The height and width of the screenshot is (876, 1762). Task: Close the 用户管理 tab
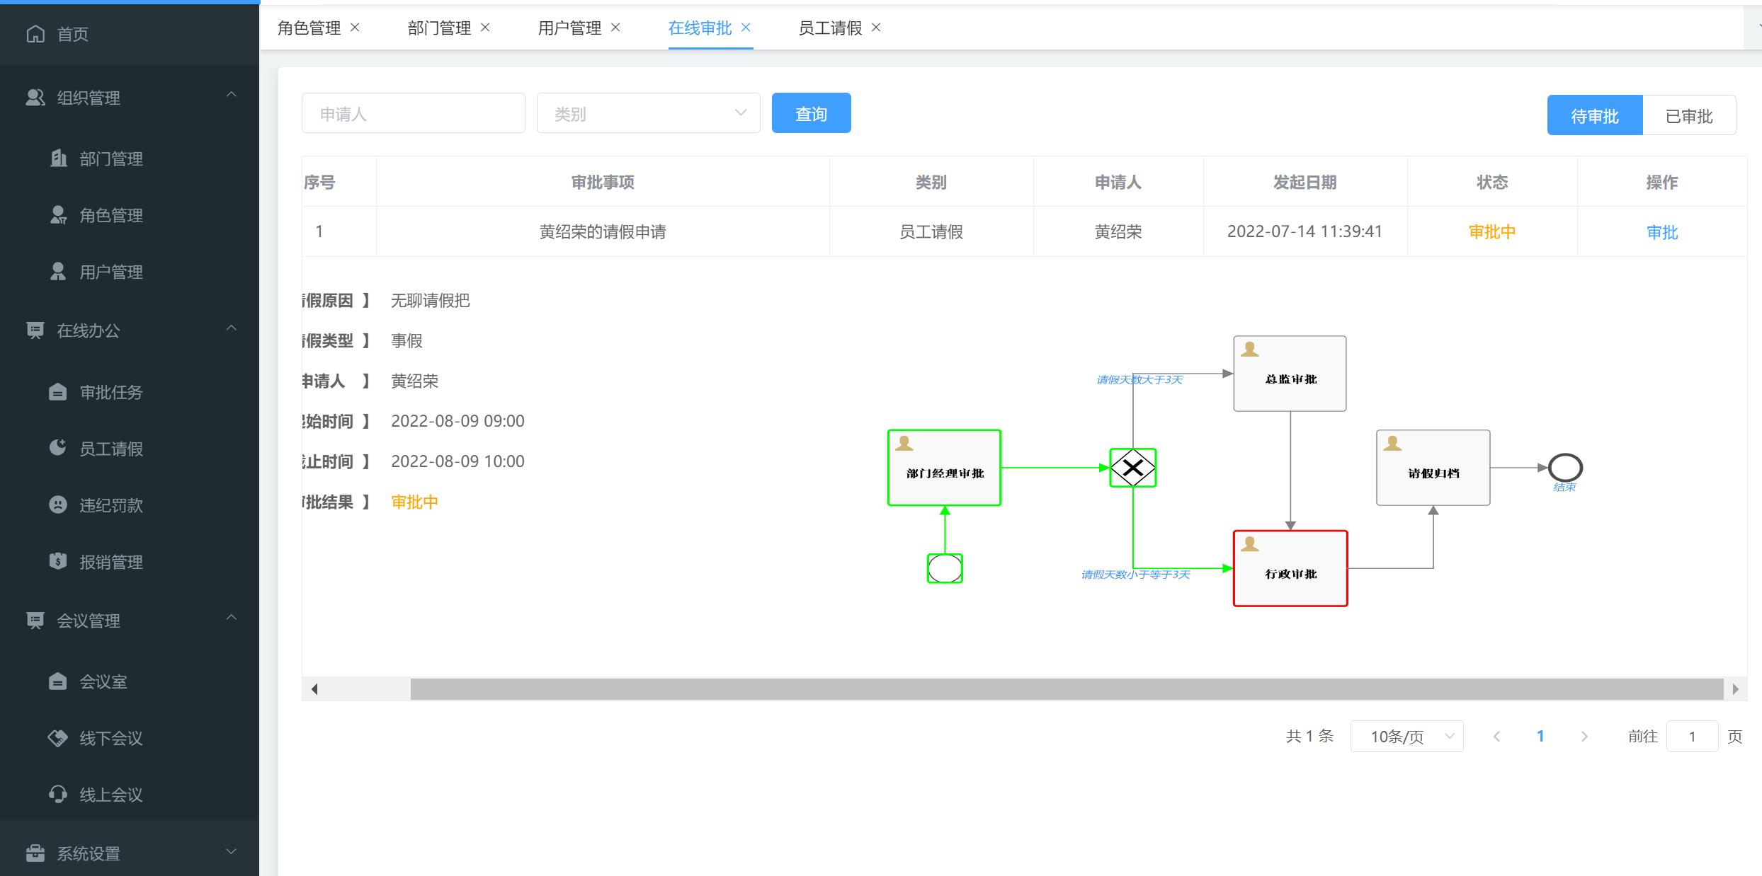pos(615,28)
